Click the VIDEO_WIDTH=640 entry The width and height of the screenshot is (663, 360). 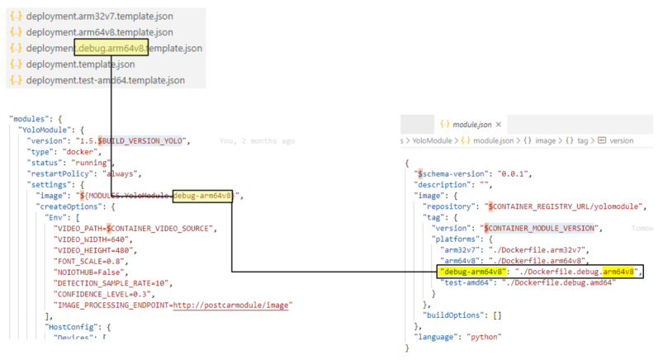92,239
